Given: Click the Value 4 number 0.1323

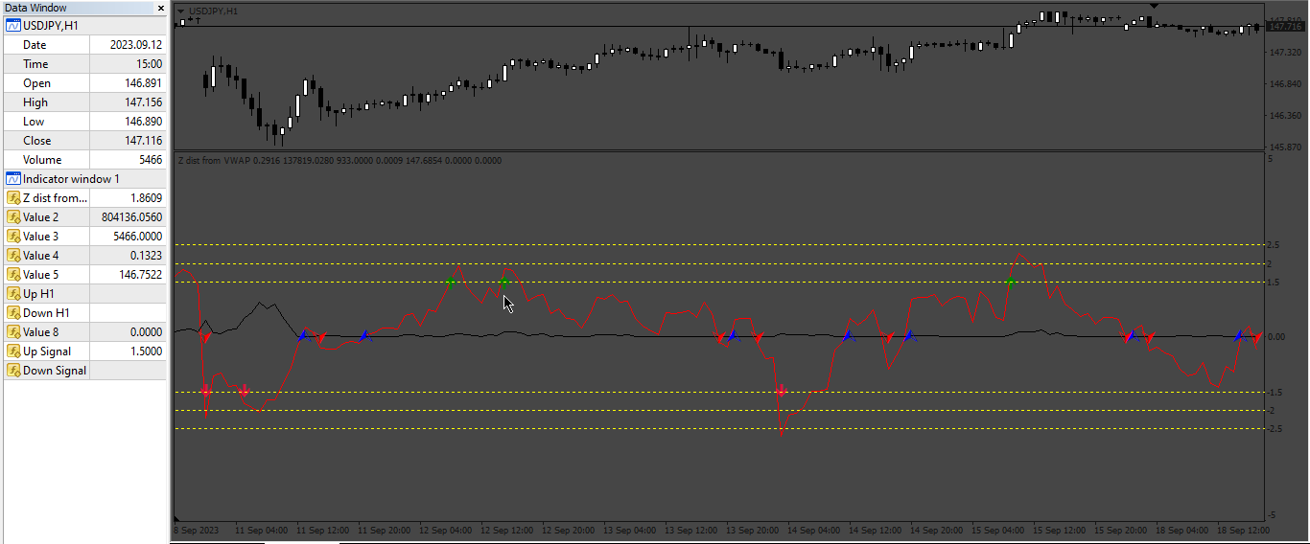Looking at the screenshot, I should 147,256.
